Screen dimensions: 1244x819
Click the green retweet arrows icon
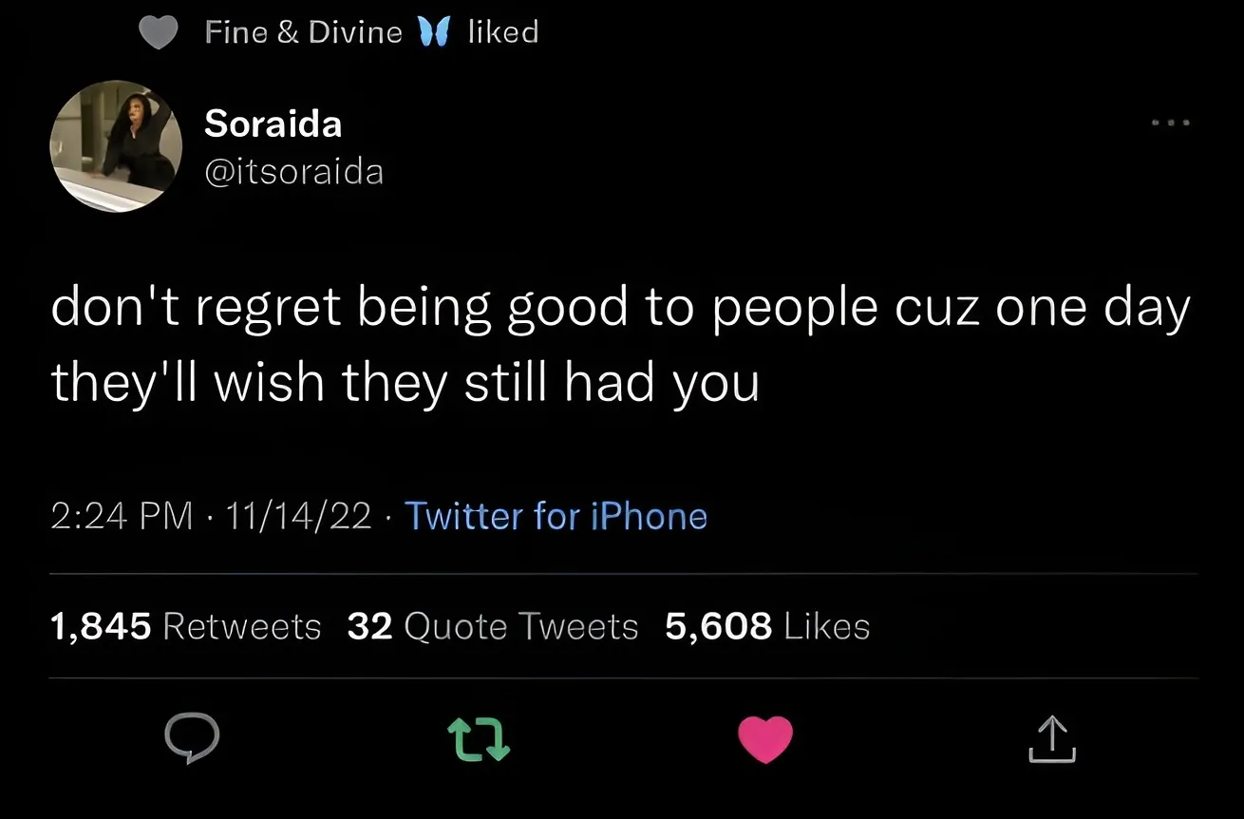pos(479,740)
